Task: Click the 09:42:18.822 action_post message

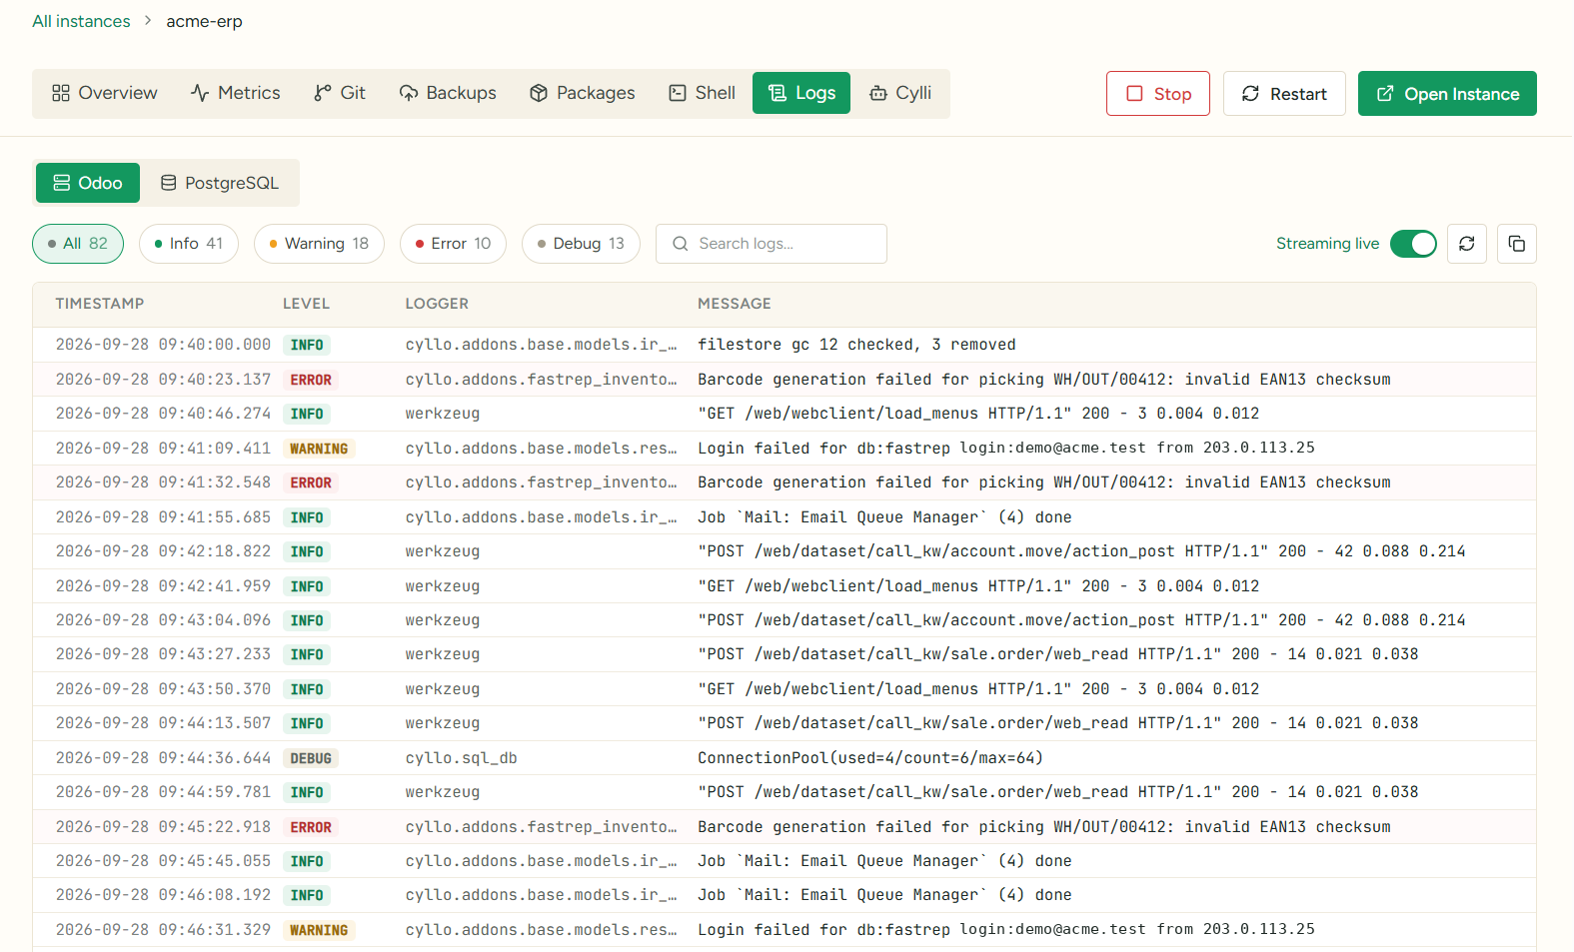Action: point(1081,551)
